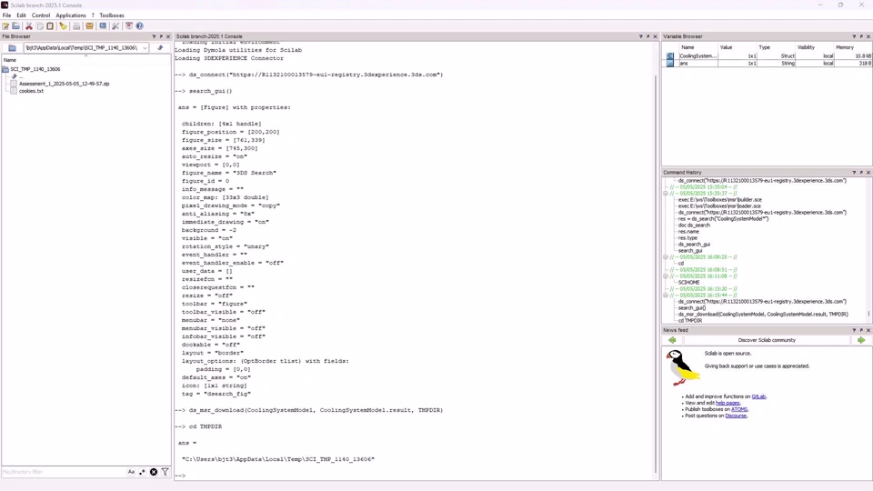The height and width of the screenshot is (491, 873).
Task: Click the cut scissors toolbar icon
Action: (29, 26)
